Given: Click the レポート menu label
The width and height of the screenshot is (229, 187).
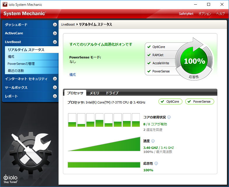Looking at the screenshot, I should [x=11, y=96].
